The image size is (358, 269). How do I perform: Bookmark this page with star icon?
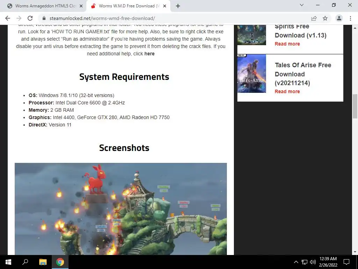point(325,18)
